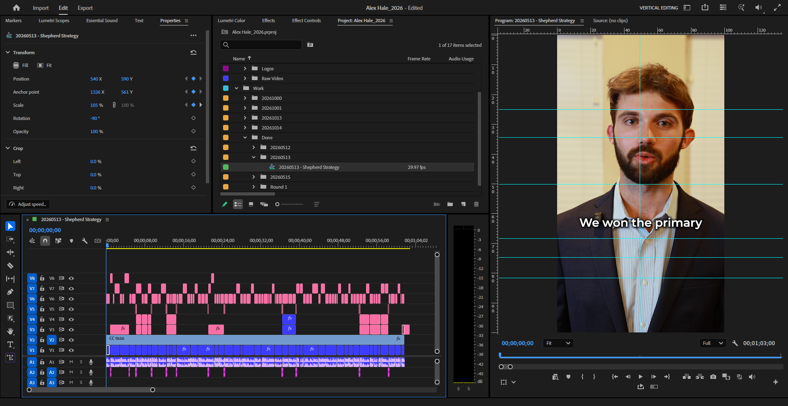Toggle lock on track V5

[x=42, y=309]
